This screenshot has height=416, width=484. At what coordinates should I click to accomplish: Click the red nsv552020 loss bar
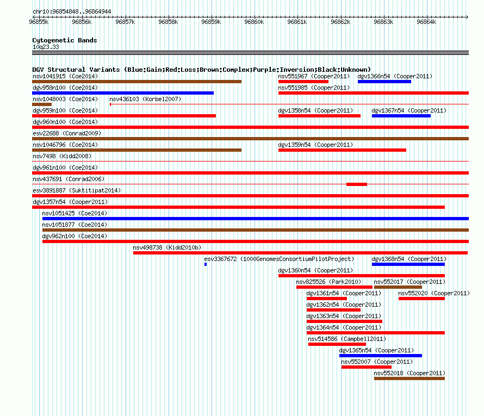(421, 299)
